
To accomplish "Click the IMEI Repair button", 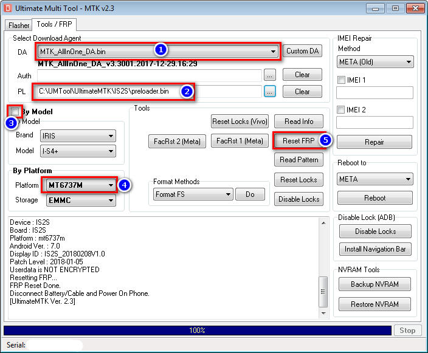I will (374, 142).
